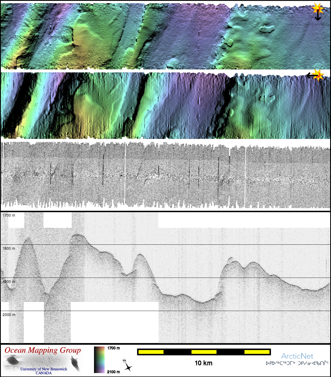Click the 1700 m color scale label

click(114, 348)
